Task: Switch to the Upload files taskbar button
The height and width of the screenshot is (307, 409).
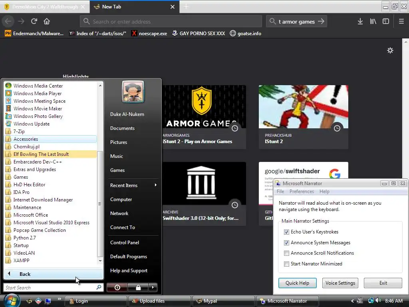Action: [x=159, y=301]
